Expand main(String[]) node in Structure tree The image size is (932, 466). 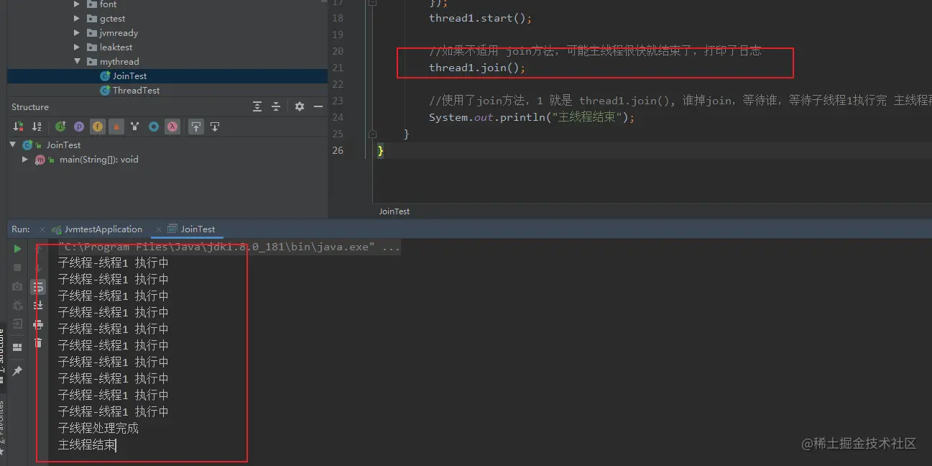point(25,160)
